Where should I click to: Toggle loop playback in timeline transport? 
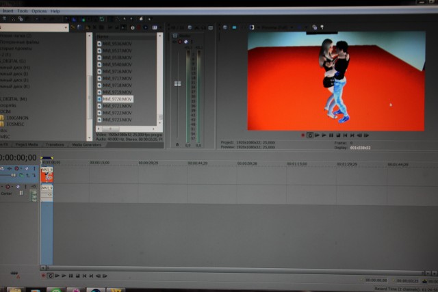(x=50, y=276)
